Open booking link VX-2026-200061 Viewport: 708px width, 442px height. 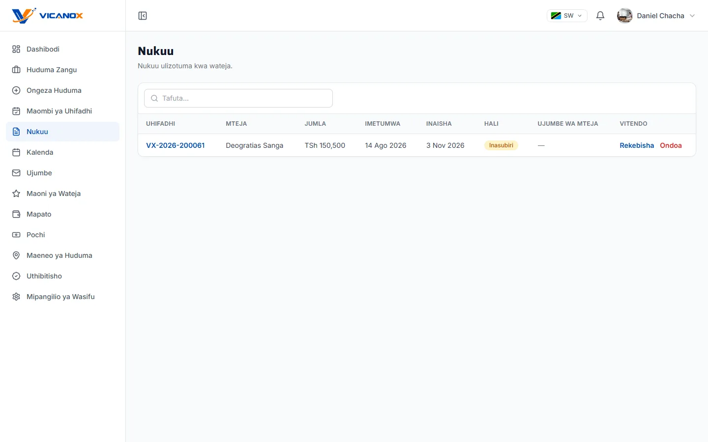(176, 145)
